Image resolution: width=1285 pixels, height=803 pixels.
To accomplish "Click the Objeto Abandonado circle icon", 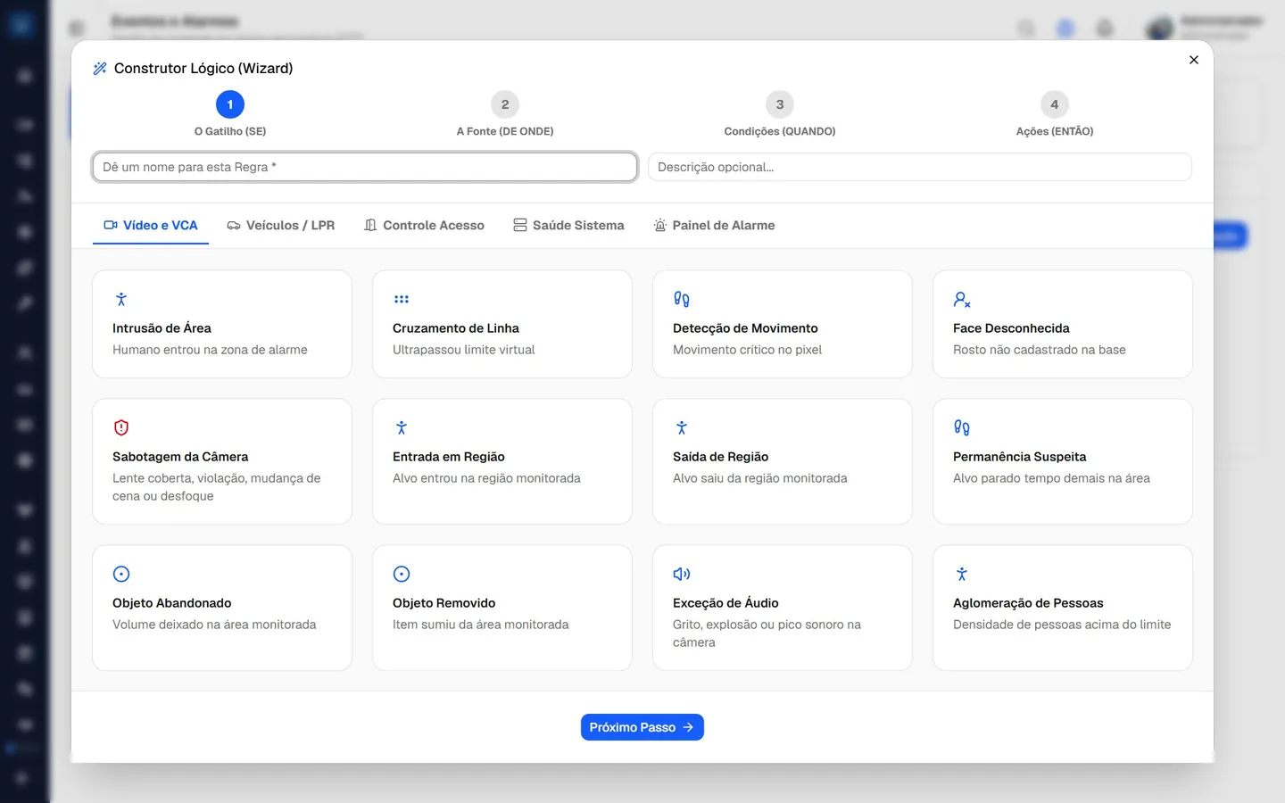I will tap(121, 575).
